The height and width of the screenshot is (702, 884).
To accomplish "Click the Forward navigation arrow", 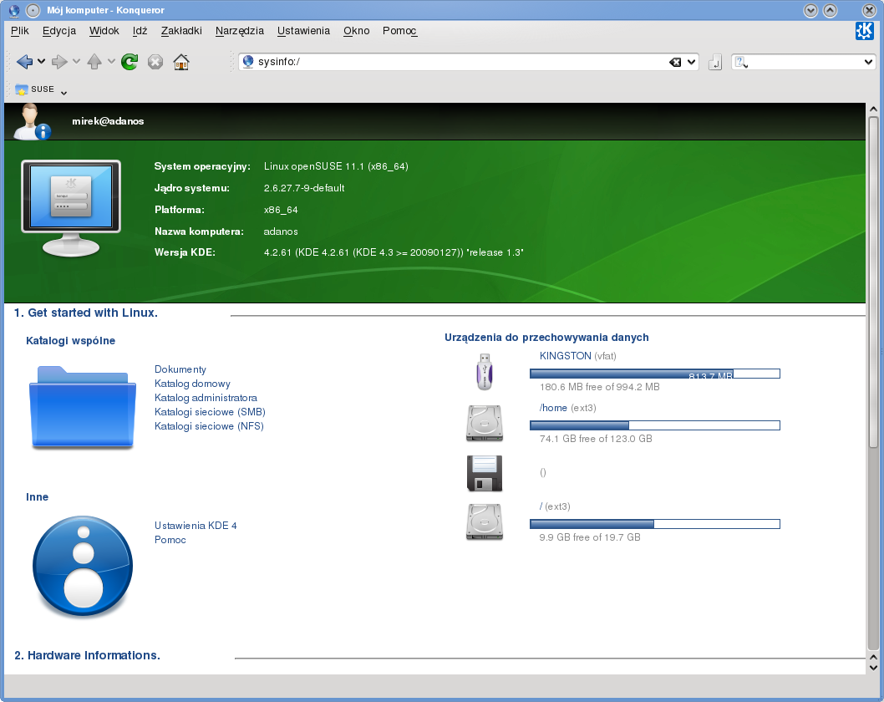I will coord(59,62).
